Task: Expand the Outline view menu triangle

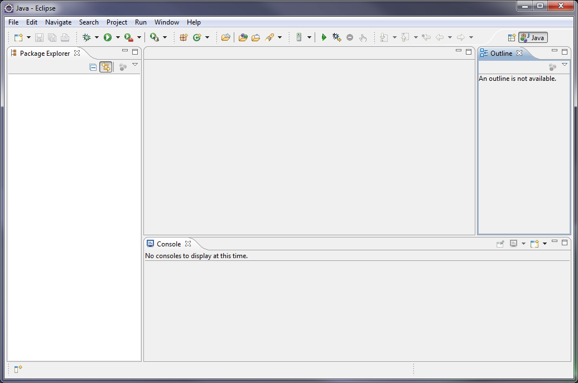Action: [x=565, y=65]
